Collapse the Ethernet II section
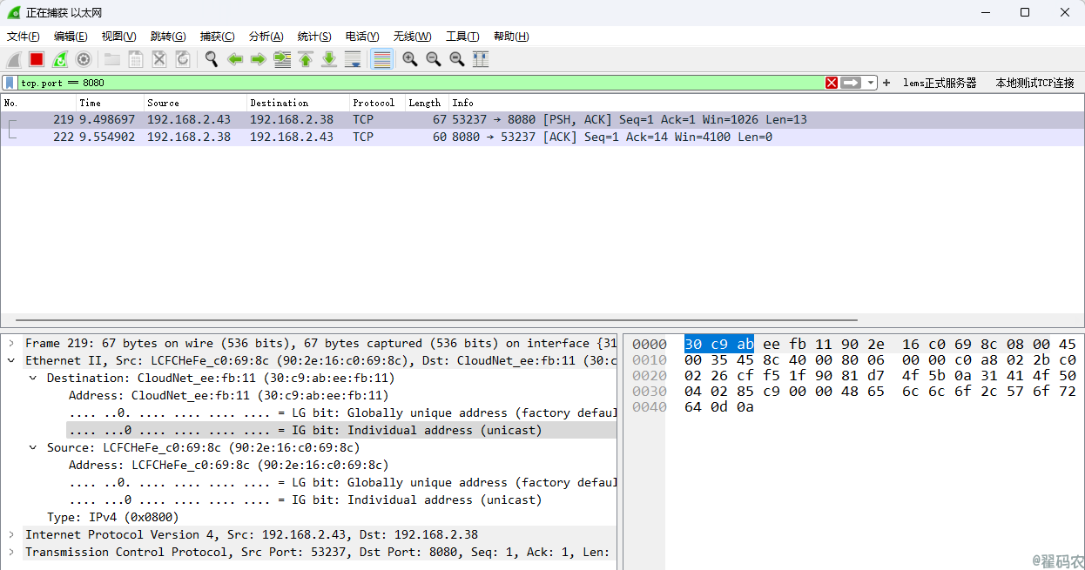Screen dimensions: 1085x570 coord(11,361)
